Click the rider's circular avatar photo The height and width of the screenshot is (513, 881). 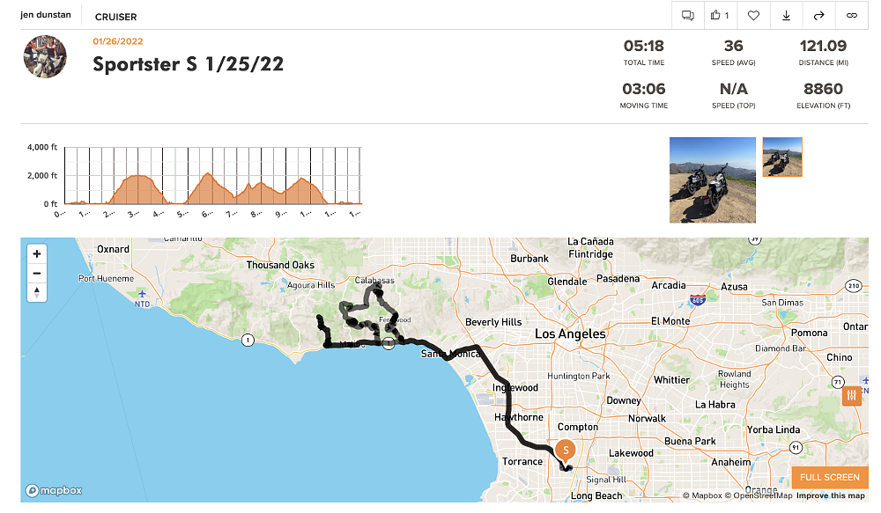[45, 56]
